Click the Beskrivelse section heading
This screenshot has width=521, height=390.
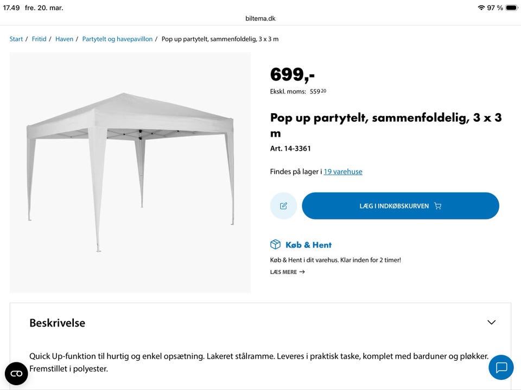57,323
